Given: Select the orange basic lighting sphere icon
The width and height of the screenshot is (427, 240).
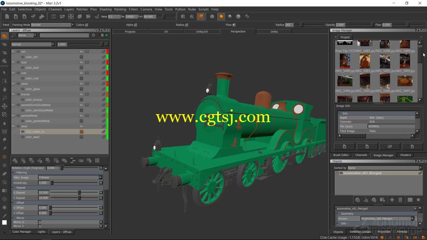Looking at the screenshot, I should (221, 17).
